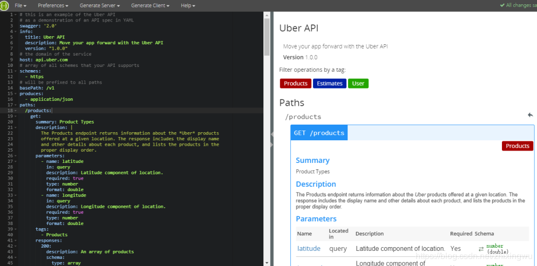Image resolution: width=537 pixels, height=266 pixels.
Task: Click the 'version: 1.0.0' line in editor
Action: 46,49
